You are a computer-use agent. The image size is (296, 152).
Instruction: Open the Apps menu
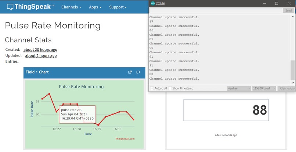click(x=95, y=7)
